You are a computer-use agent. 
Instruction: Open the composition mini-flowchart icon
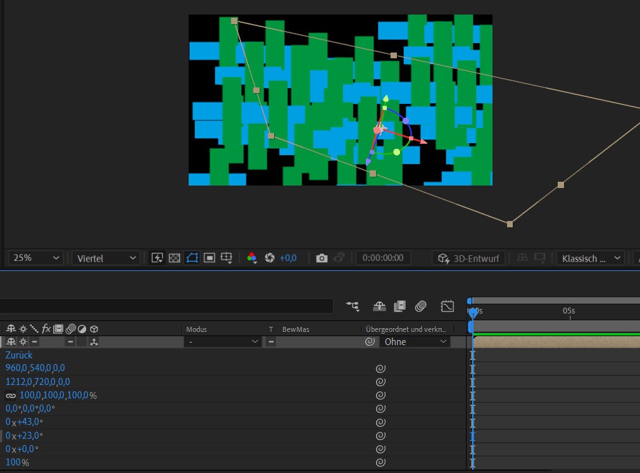pyautogui.click(x=353, y=306)
